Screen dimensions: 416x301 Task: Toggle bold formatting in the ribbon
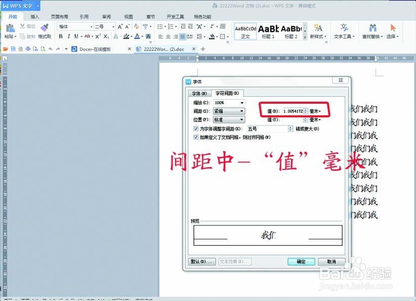tap(61, 36)
